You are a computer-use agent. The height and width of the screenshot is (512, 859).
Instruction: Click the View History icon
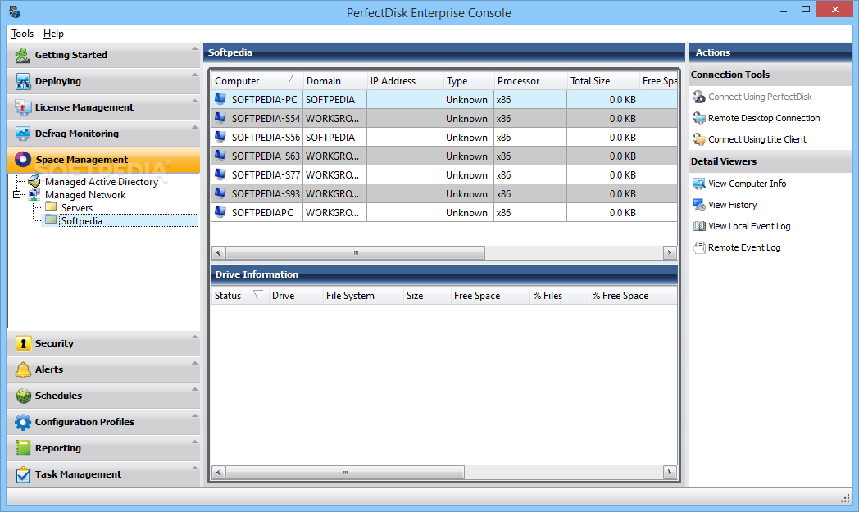tap(698, 205)
